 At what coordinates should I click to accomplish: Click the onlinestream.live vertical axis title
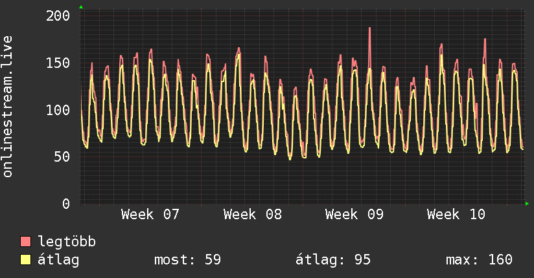[8, 107]
